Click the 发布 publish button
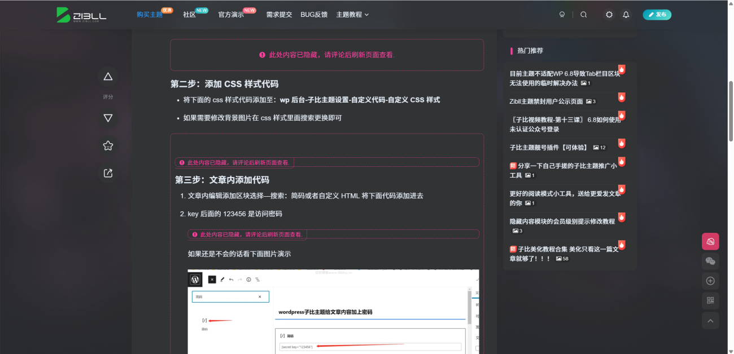This screenshot has width=734, height=354. pyautogui.click(x=657, y=14)
